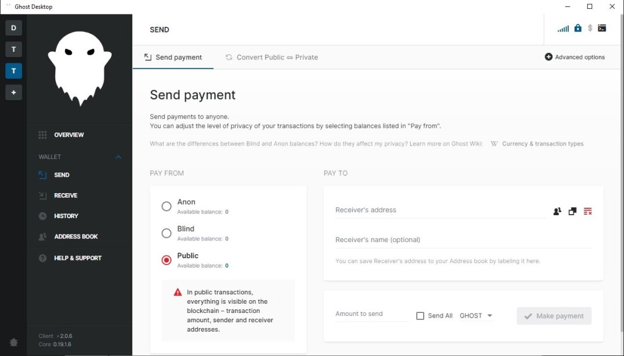Open address book lookup icon beside Receiver's address
This screenshot has width=624, height=356.
tap(557, 211)
